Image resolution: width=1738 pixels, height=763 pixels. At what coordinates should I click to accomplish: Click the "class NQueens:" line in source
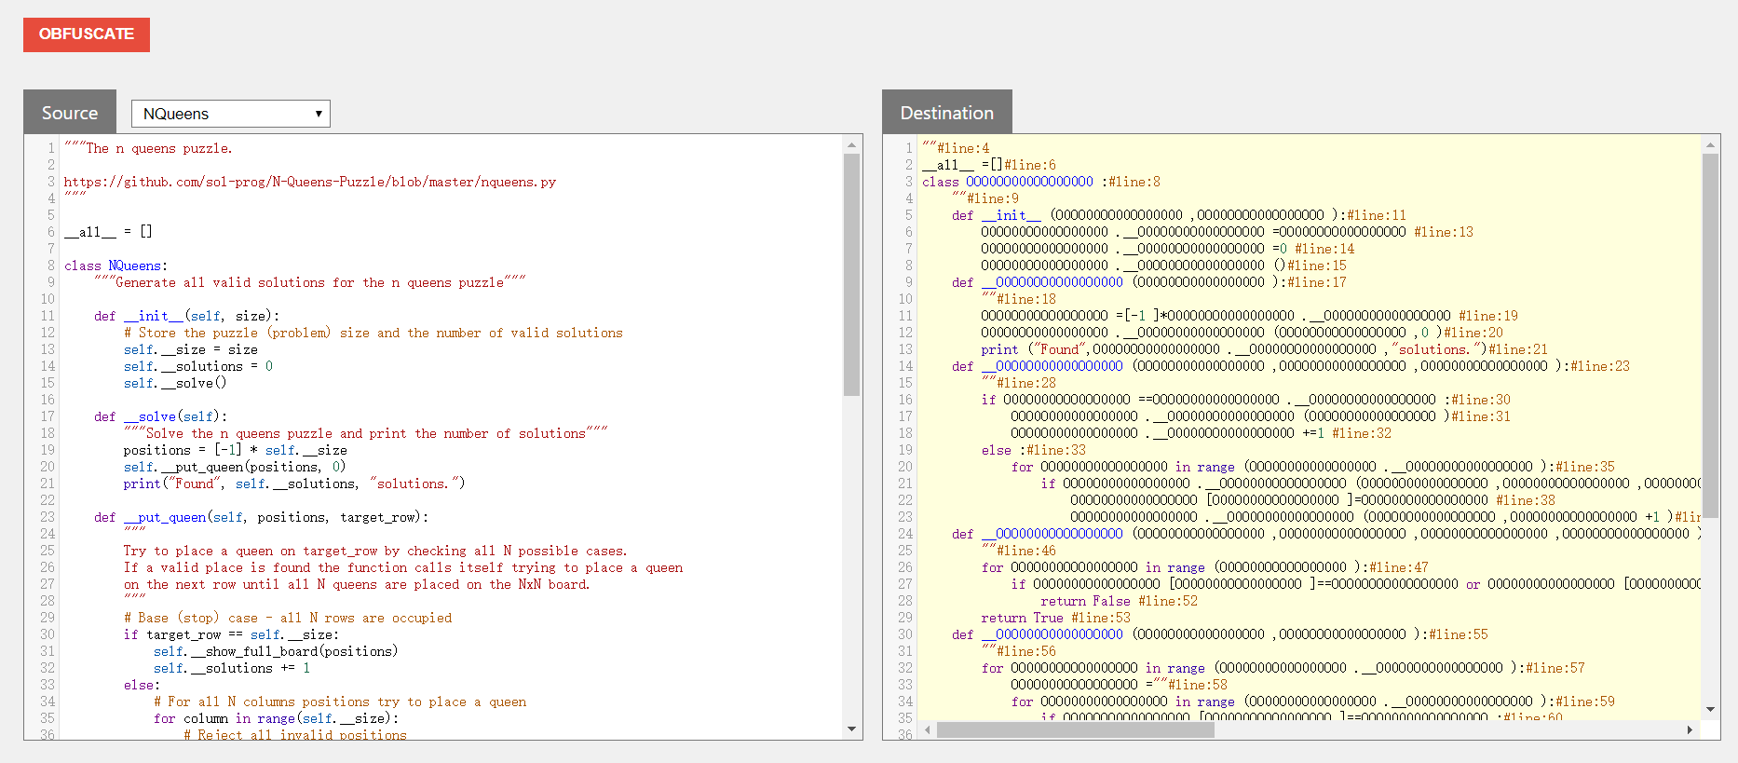pyautogui.click(x=116, y=266)
